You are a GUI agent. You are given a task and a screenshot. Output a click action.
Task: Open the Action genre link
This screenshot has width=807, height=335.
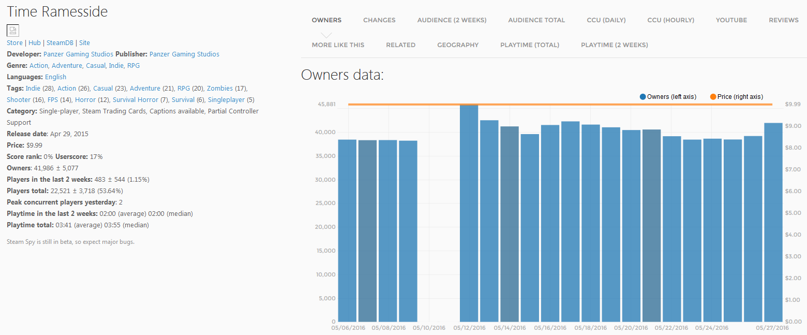(x=39, y=66)
